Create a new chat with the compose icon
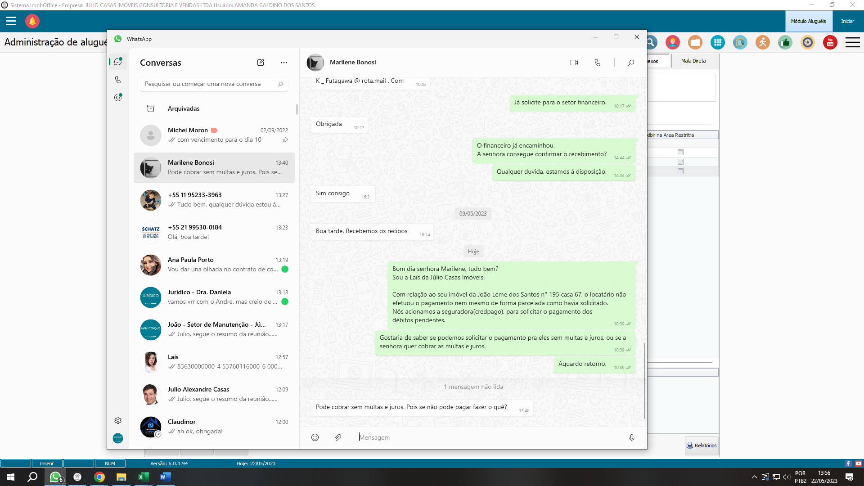The height and width of the screenshot is (486, 864). [261, 63]
